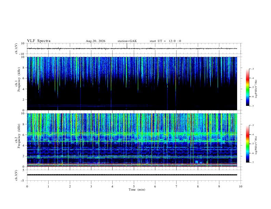This screenshot has width=271, height=209.
Task: Click the 0 minute tick label on time axis
Action: pyautogui.click(x=27, y=186)
